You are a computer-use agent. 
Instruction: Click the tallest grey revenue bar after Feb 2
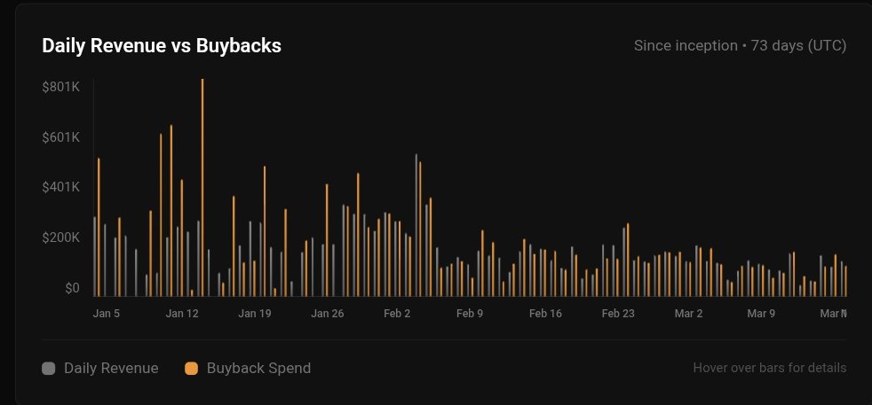(416, 225)
